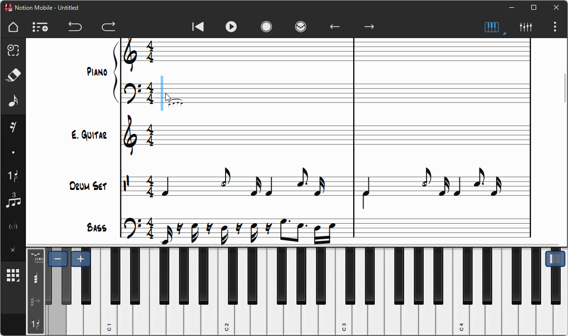Select the Eraser tool
Viewport: 568px width, 336px height.
click(x=13, y=75)
